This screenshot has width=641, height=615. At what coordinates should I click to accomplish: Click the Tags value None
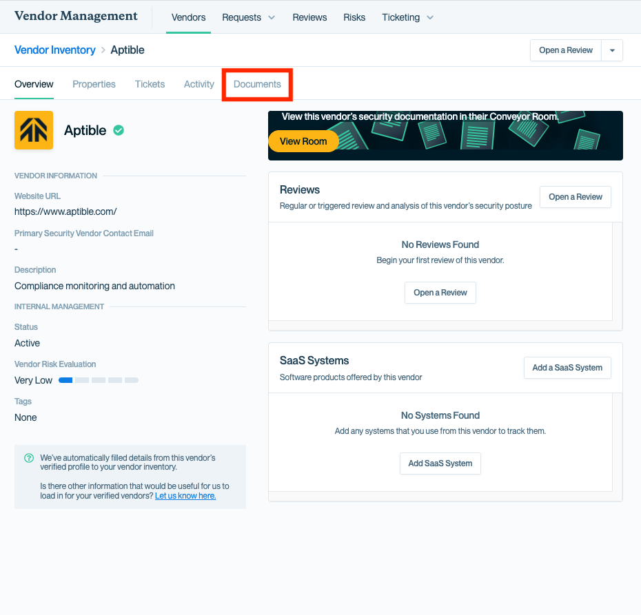coord(26,417)
